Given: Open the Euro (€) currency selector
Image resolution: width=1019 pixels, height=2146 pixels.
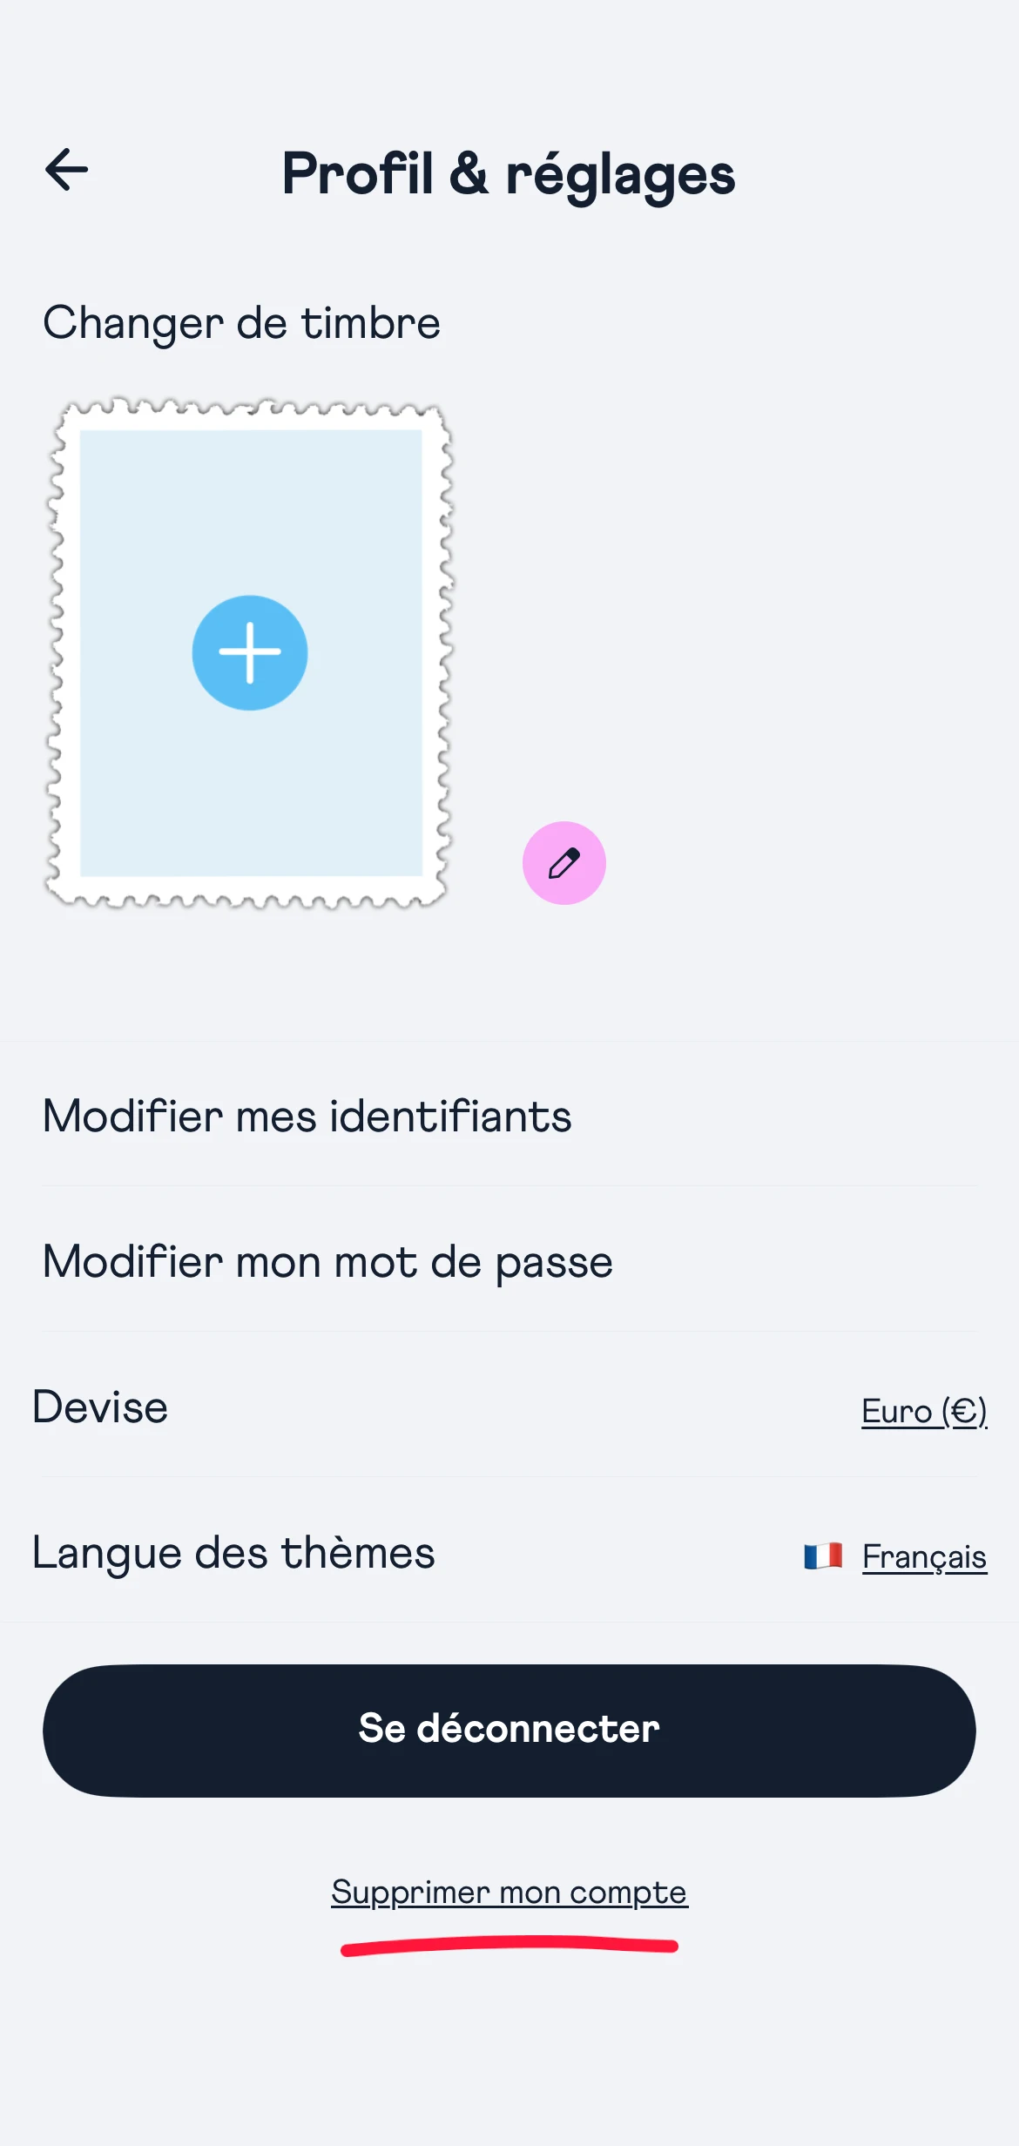Looking at the screenshot, I should click(x=923, y=1410).
